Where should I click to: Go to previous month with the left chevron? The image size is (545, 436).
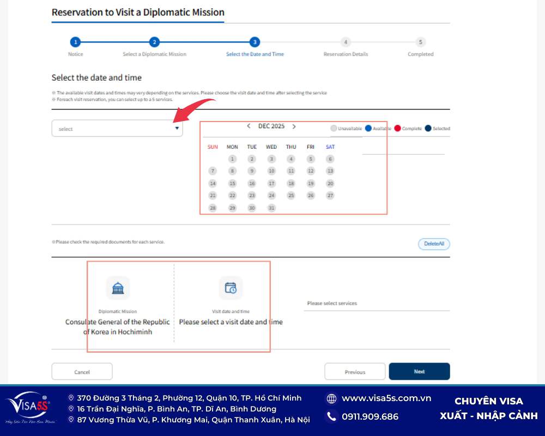[x=249, y=126]
